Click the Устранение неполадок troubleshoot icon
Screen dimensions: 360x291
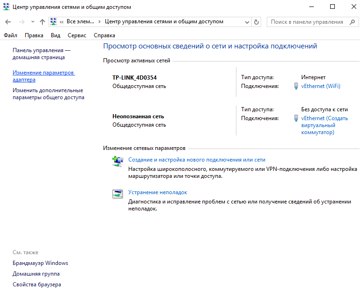117,194
